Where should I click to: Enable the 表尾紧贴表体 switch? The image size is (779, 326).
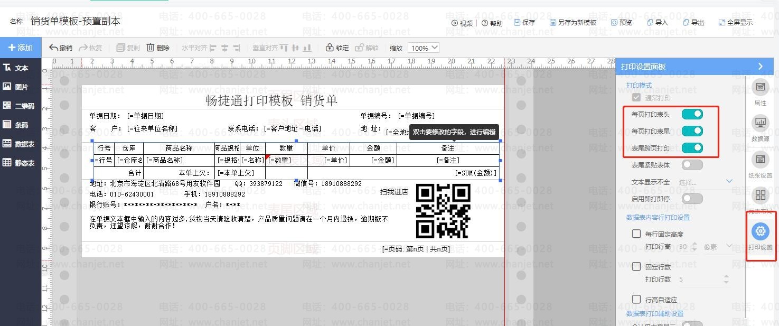point(692,165)
